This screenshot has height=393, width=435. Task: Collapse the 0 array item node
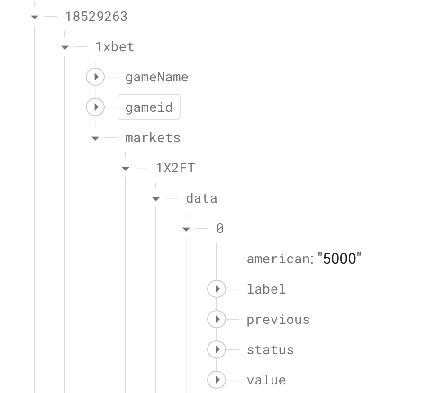(186, 229)
